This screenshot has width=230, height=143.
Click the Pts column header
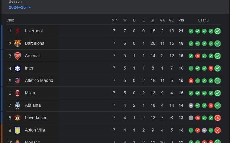coord(181,20)
